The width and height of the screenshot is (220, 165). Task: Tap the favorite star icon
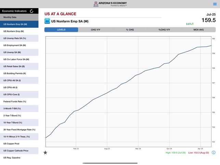(45, 152)
